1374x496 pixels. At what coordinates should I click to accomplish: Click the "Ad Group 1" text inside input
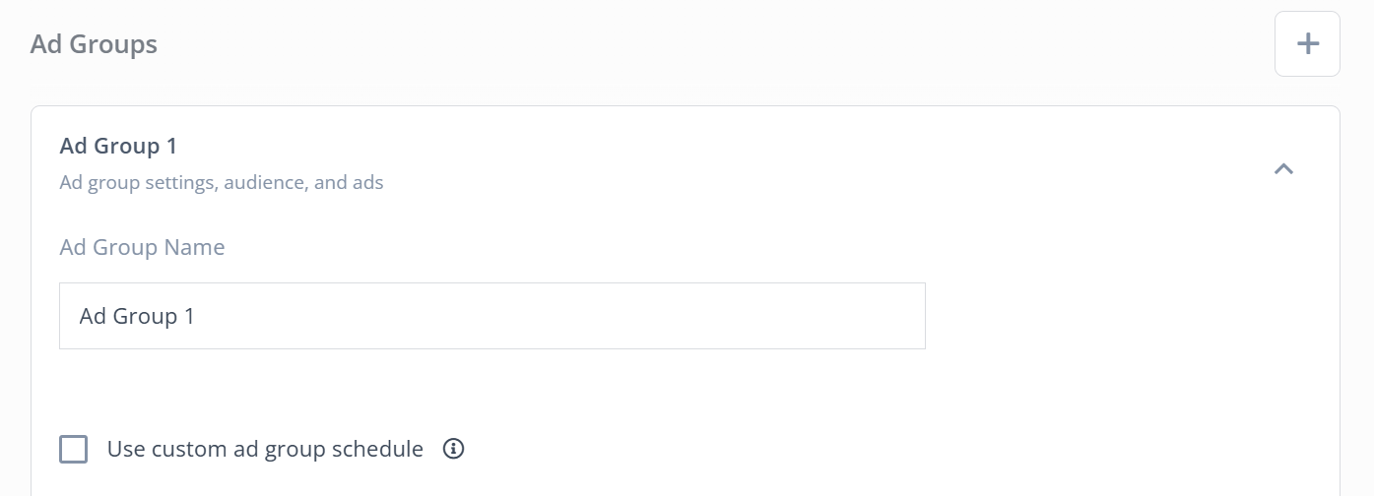(137, 316)
